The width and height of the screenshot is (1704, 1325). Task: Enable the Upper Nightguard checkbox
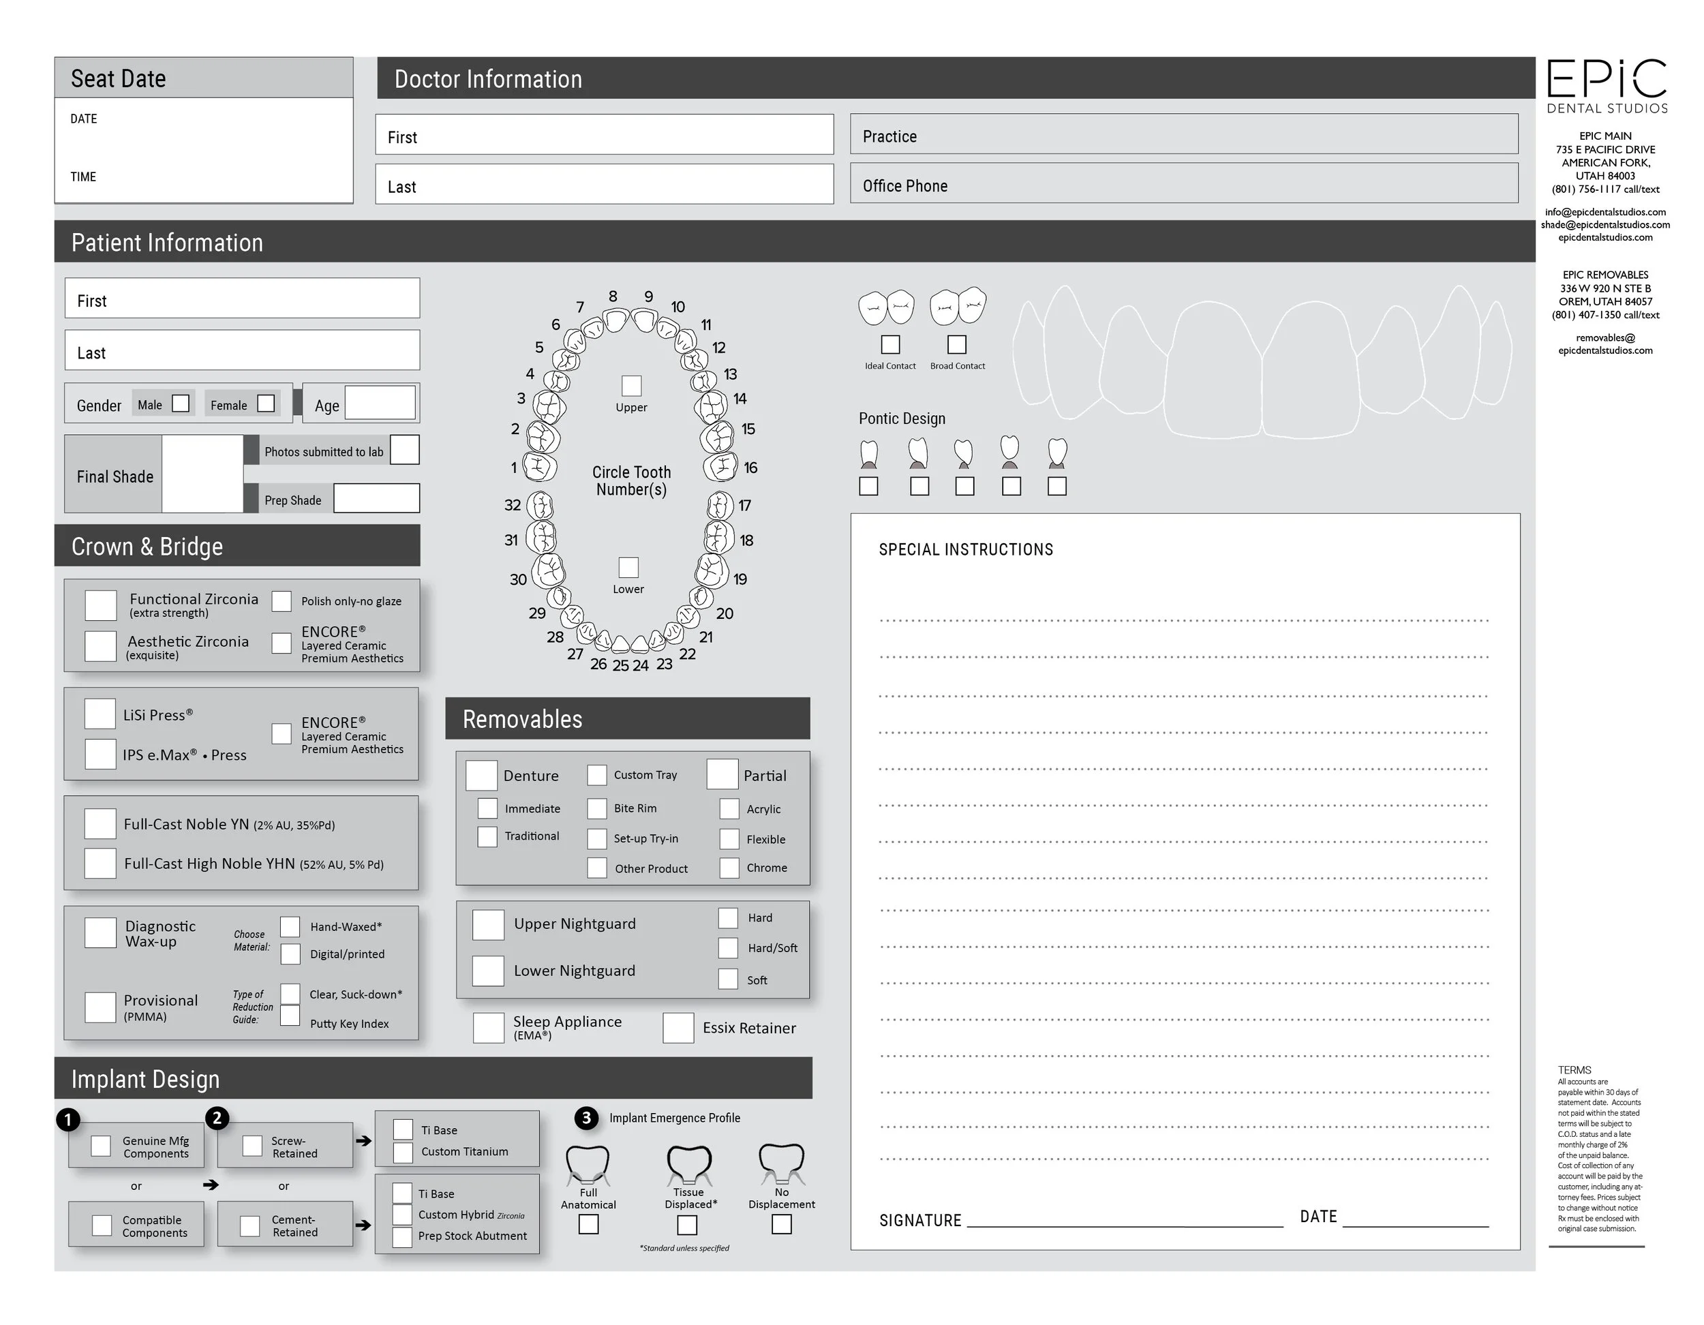489,925
